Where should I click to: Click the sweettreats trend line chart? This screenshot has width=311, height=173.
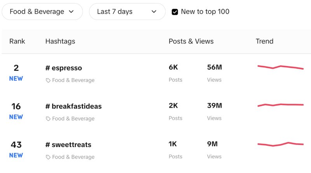280,144
